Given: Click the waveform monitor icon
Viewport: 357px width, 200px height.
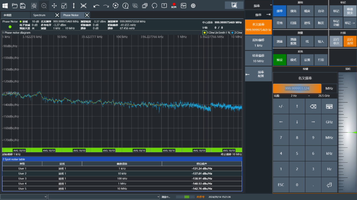Looking at the screenshot, I should click(184, 6).
